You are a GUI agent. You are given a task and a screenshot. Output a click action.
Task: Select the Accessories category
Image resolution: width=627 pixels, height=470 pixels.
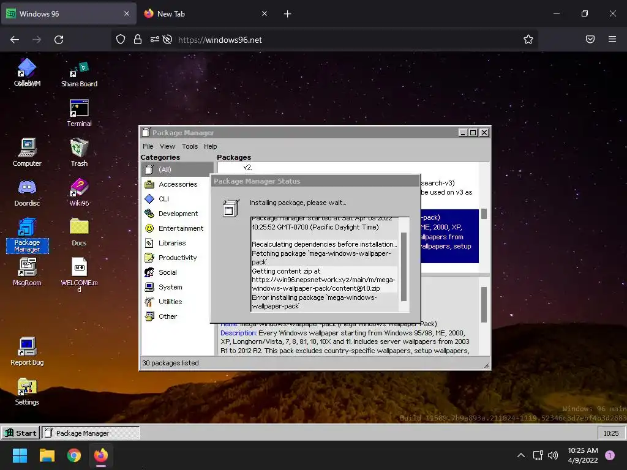point(177,184)
